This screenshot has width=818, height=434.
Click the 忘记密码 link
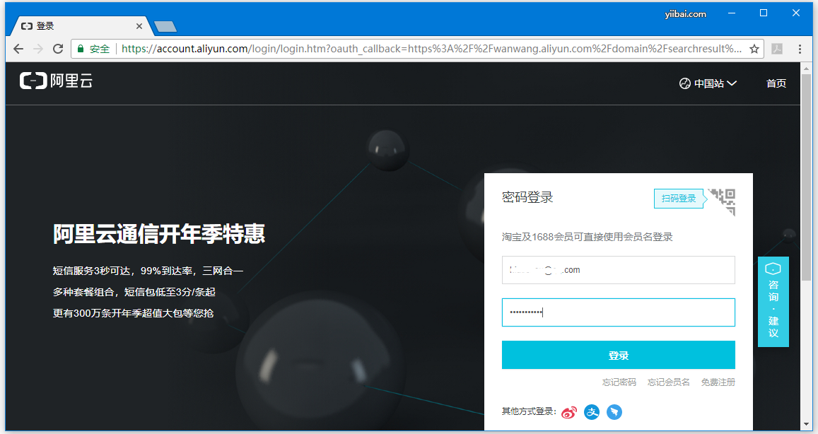pyautogui.click(x=619, y=382)
